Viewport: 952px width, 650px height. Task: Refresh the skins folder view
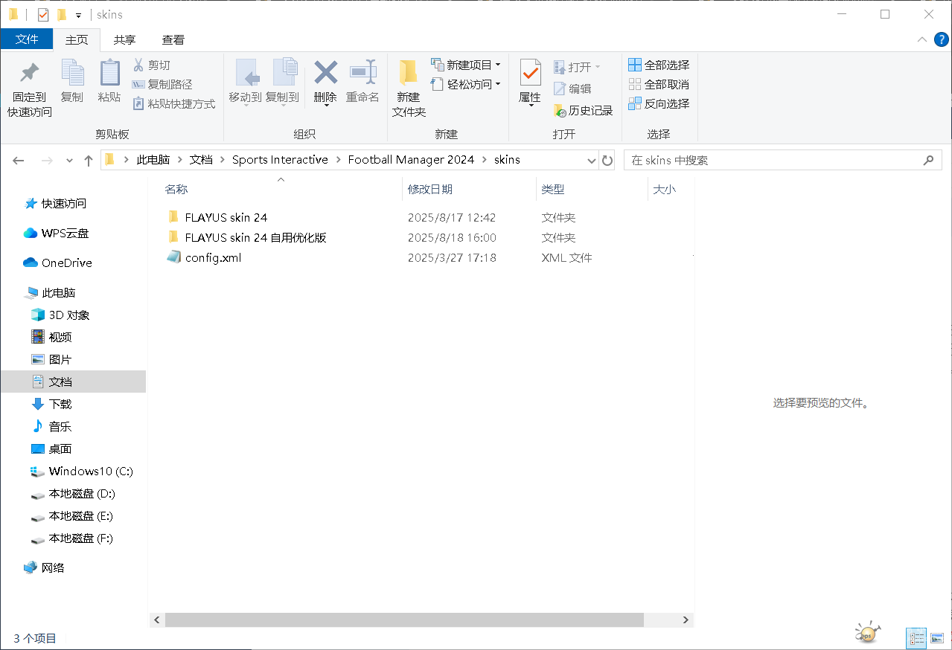tap(607, 160)
